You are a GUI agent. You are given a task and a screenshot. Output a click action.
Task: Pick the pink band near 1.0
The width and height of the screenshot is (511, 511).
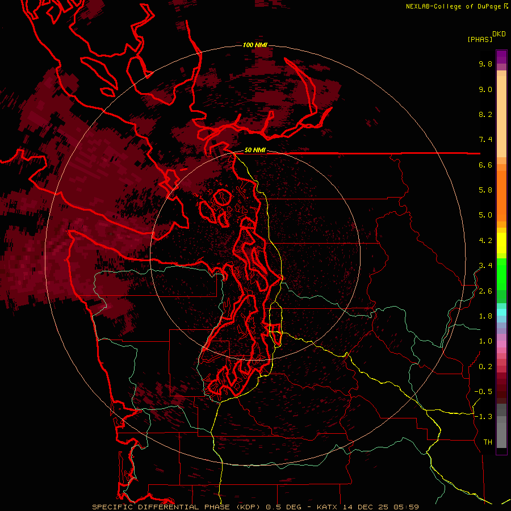[501, 344]
